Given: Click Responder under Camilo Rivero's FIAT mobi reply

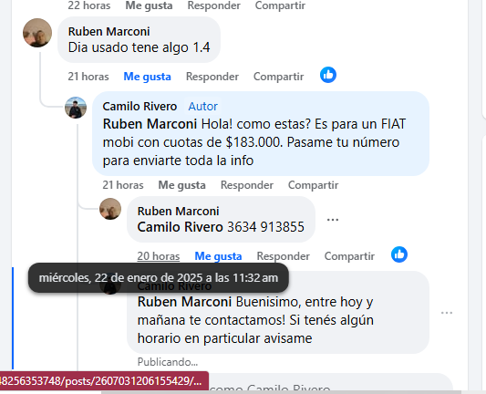Looking at the screenshot, I should [247, 185].
